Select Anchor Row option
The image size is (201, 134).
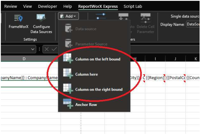tap(94, 105)
